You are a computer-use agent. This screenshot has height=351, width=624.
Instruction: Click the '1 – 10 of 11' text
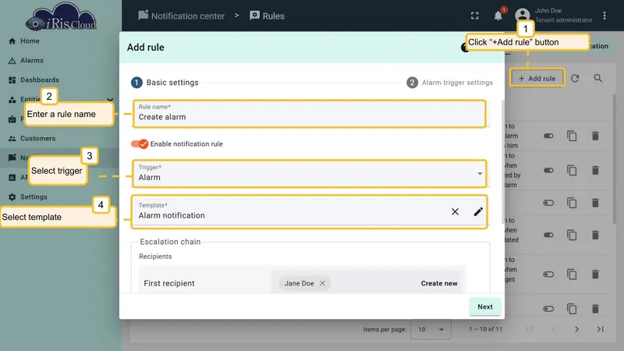[x=485, y=329]
